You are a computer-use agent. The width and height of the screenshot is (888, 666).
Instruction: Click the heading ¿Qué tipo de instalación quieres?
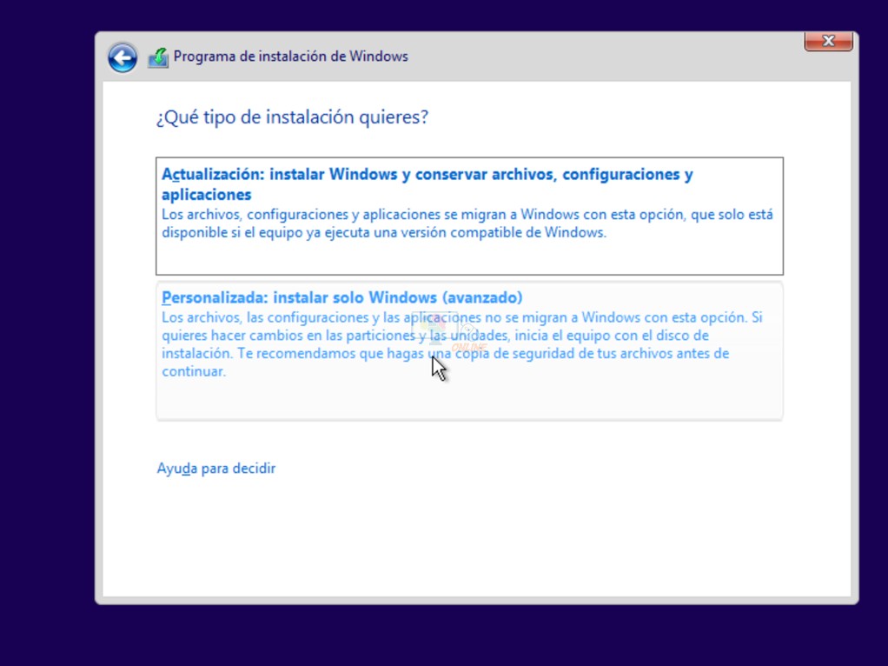pyautogui.click(x=292, y=117)
